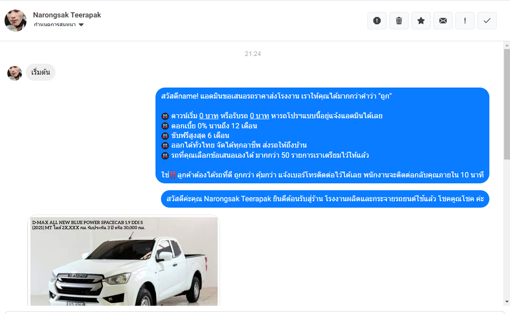Click the ดอกเบี้ย 0% นานถึง 12 เดือน line
Screen dimensions: 510x314
point(214,126)
